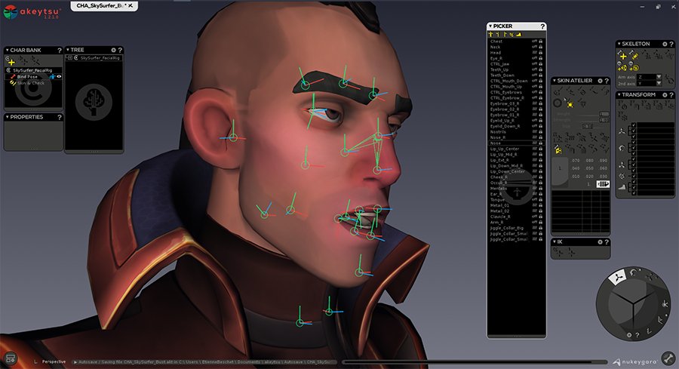679x369 pixels.
Task: Collapse the PROPERTIES panel
Action: (x=7, y=117)
